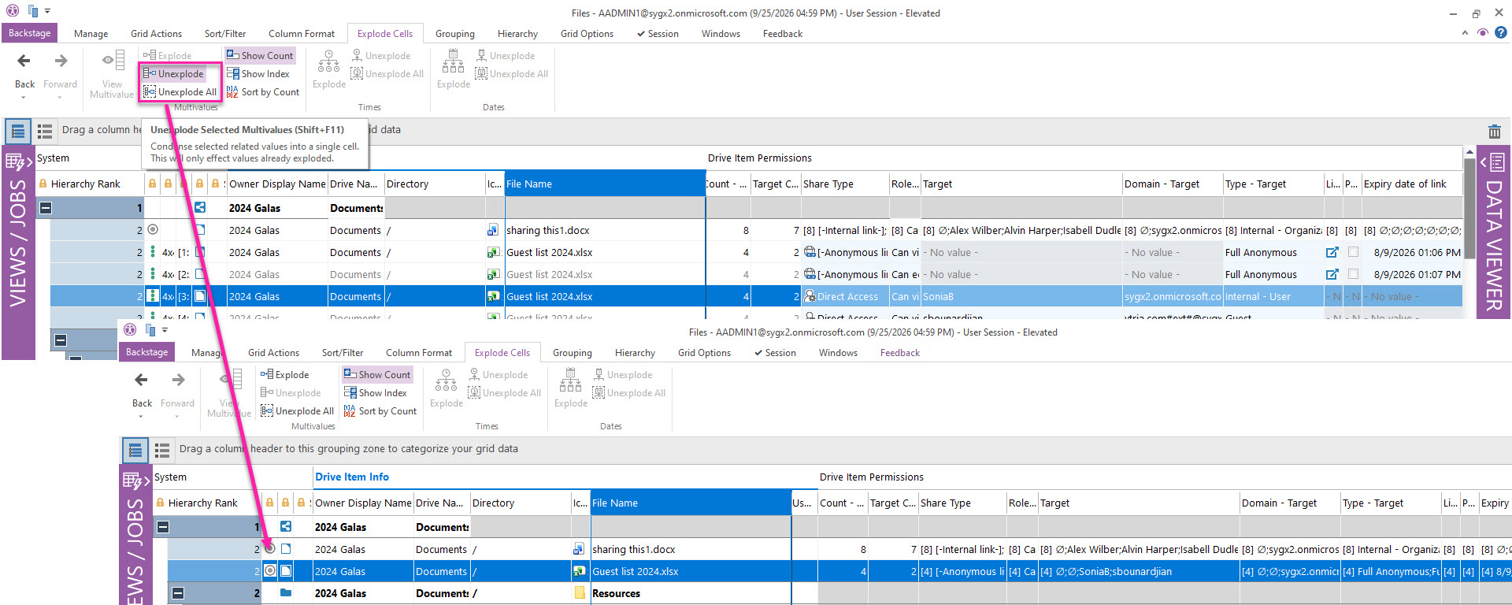Image resolution: width=1512 pixels, height=605 pixels.
Task: Expand the VIEWS / JOBS panel, upper window
Action: tap(19, 162)
